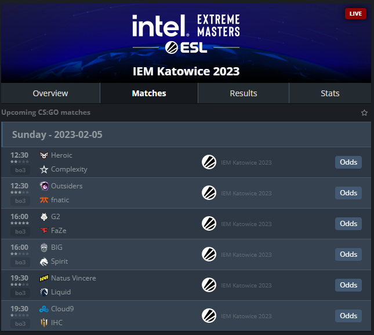Click ESL event icon in Cloud9 vs IHC row
Screen dimensions: 374x335
[209, 316]
